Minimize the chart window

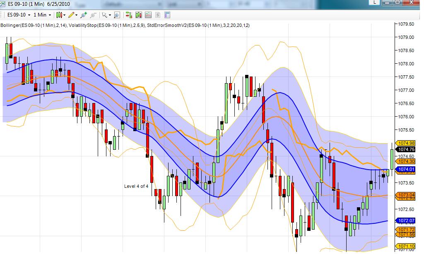pos(388,2)
